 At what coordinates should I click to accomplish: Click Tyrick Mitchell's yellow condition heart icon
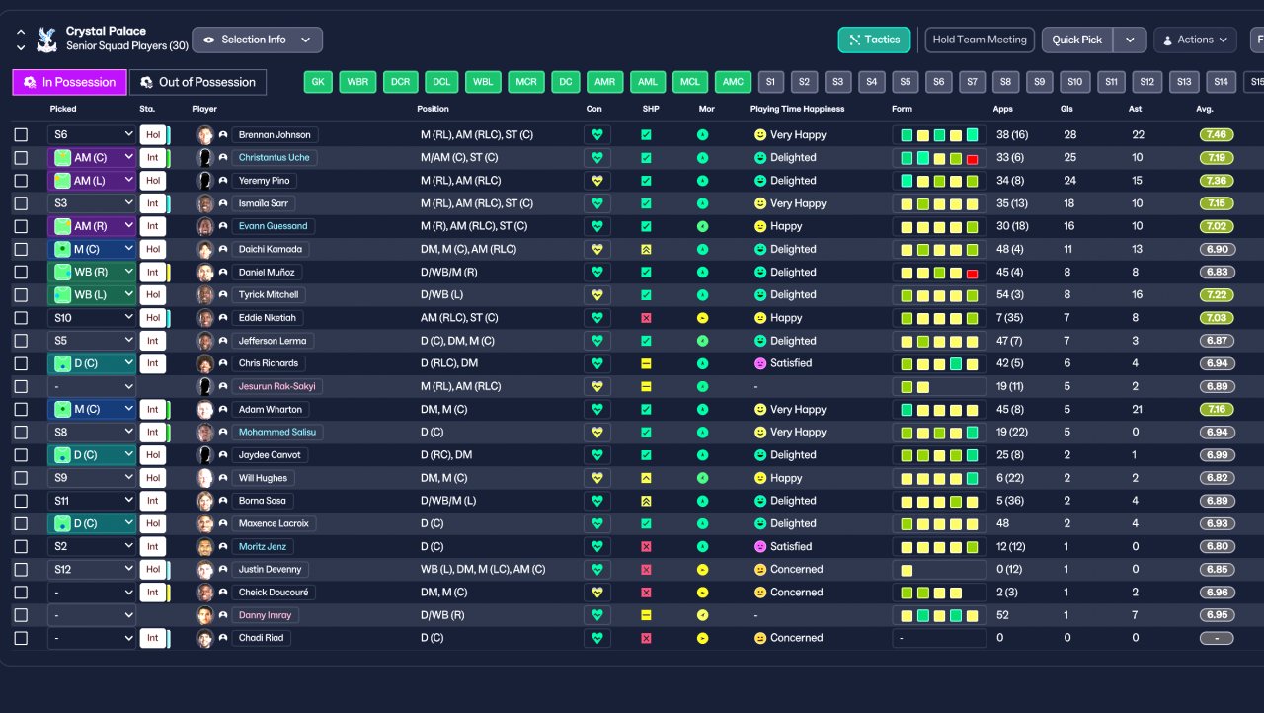click(596, 295)
